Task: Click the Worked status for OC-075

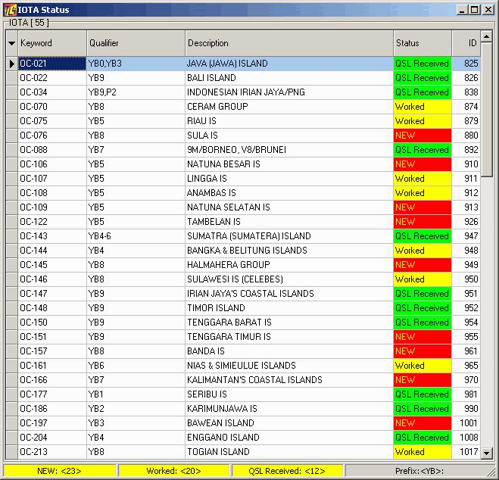Action: coord(423,121)
